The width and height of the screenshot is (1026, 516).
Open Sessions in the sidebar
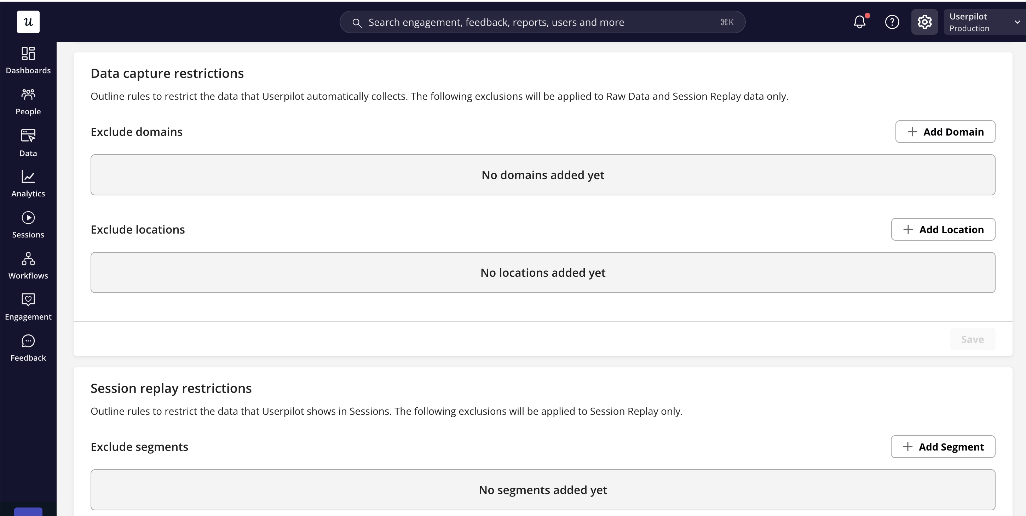28,225
